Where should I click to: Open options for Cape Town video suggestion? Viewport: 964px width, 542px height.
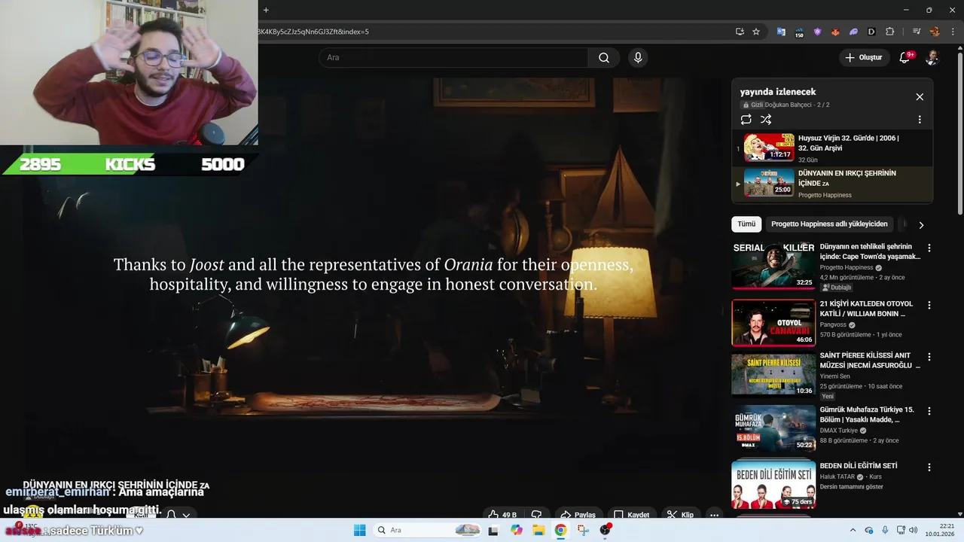[x=929, y=248]
